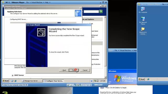Click Resource Kits link text
168x94 pixels.
[96, 53]
